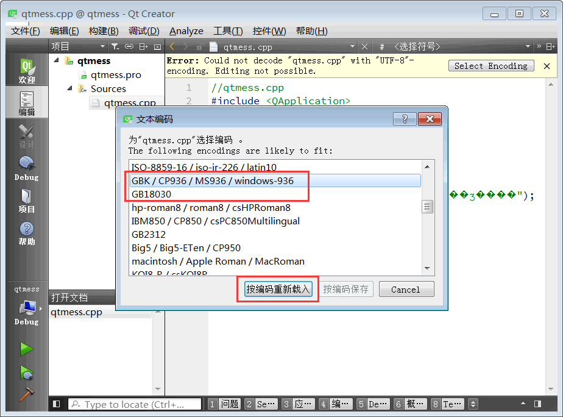Go back with the left arrow
The image size is (563, 417).
(172, 47)
